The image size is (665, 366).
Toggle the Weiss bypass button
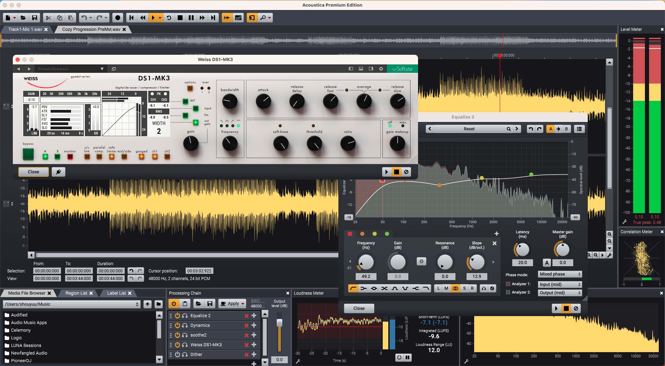coord(28,154)
